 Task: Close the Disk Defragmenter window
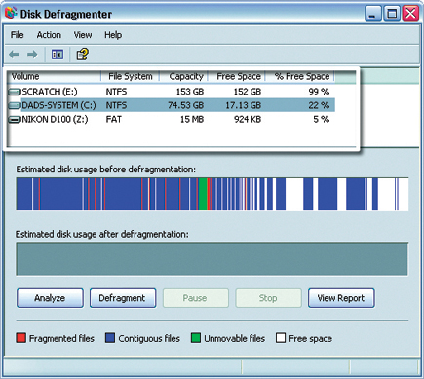(x=410, y=14)
